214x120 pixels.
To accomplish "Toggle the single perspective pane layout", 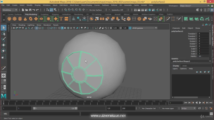I will pos(4,76).
